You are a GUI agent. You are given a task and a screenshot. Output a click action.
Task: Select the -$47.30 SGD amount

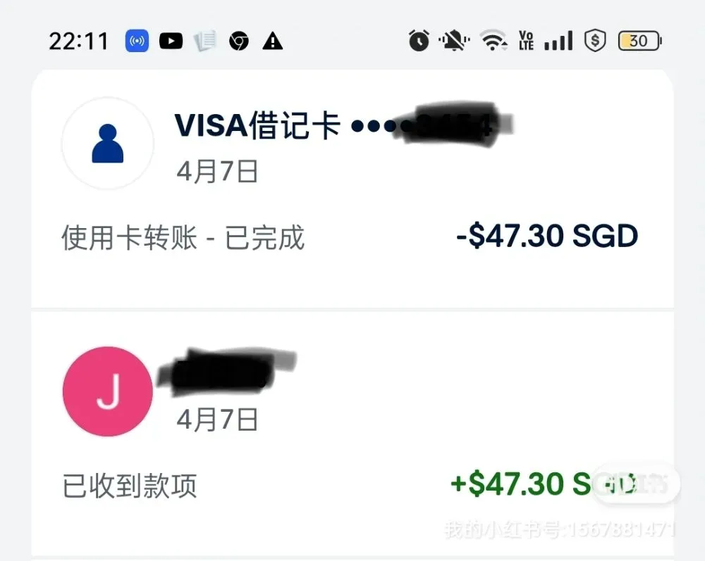(547, 236)
